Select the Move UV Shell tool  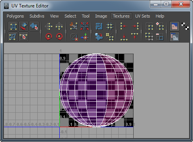[x=34, y=26]
